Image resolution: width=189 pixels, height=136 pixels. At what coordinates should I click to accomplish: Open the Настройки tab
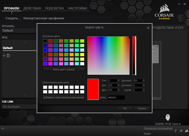[x=77, y=8]
